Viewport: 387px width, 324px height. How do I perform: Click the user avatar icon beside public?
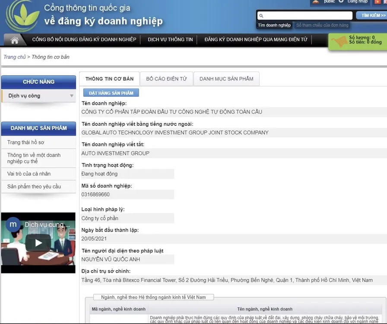(316, 2)
